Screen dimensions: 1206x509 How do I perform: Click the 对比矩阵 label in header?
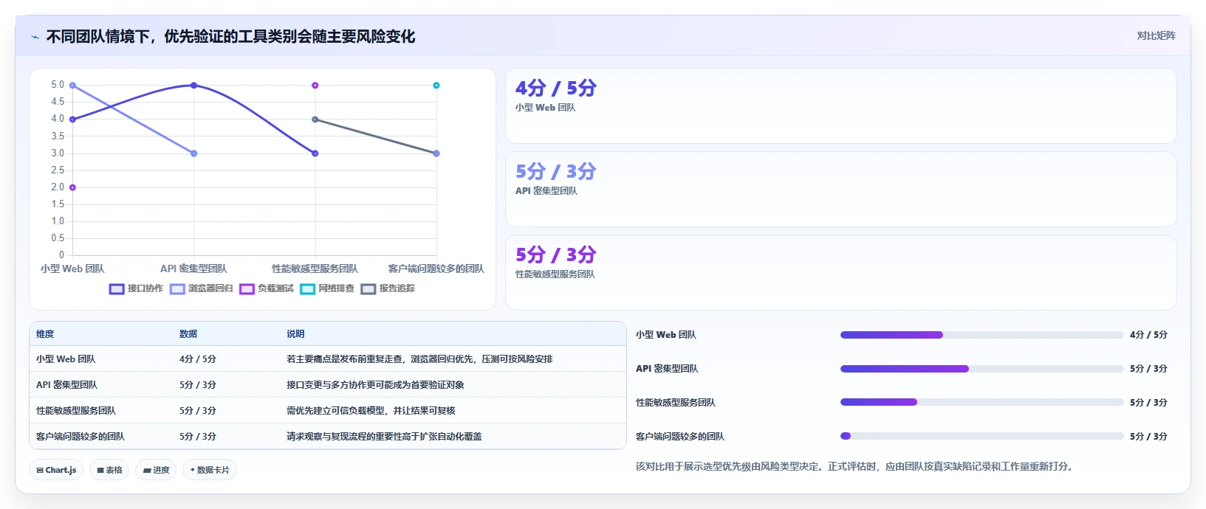tap(1156, 35)
